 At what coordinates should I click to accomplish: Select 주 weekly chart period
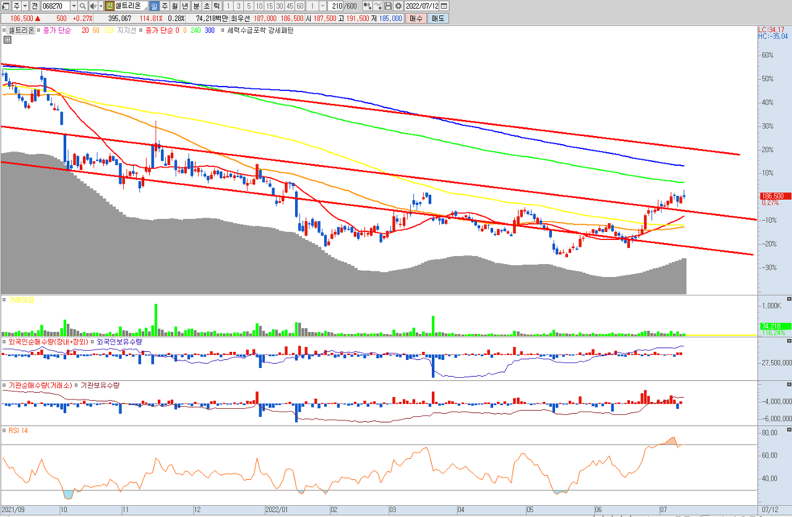coord(165,6)
